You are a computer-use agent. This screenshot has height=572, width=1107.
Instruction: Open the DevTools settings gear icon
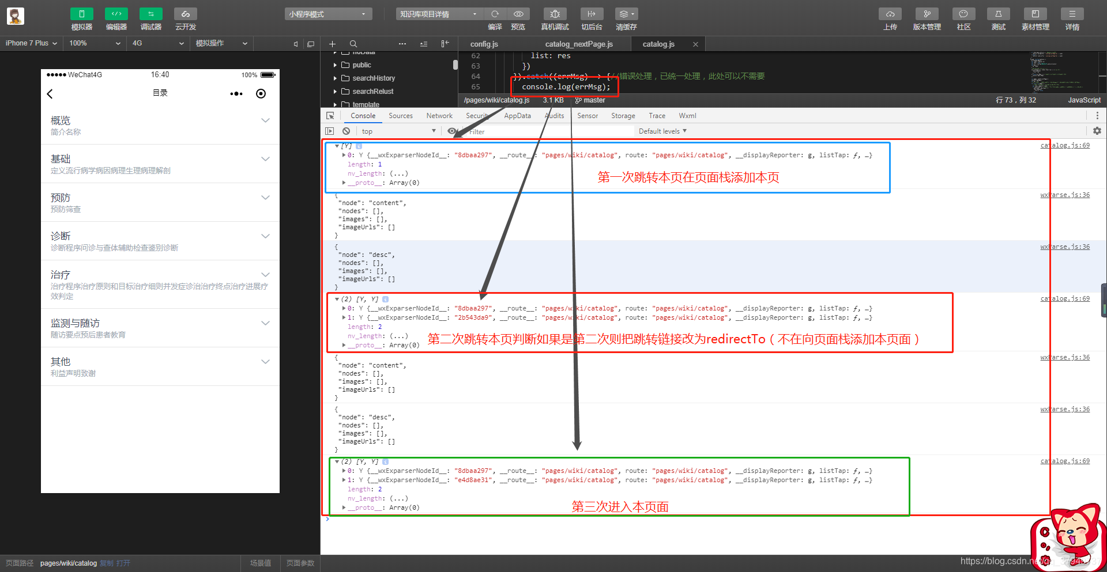pos(1097,131)
